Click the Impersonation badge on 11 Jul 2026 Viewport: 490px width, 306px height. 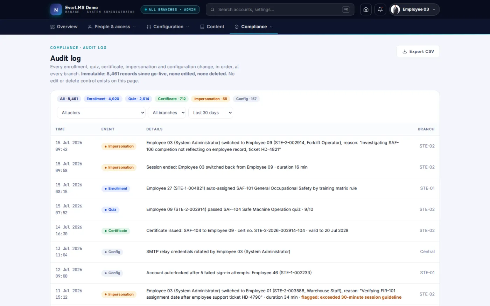pyautogui.click(x=119, y=294)
